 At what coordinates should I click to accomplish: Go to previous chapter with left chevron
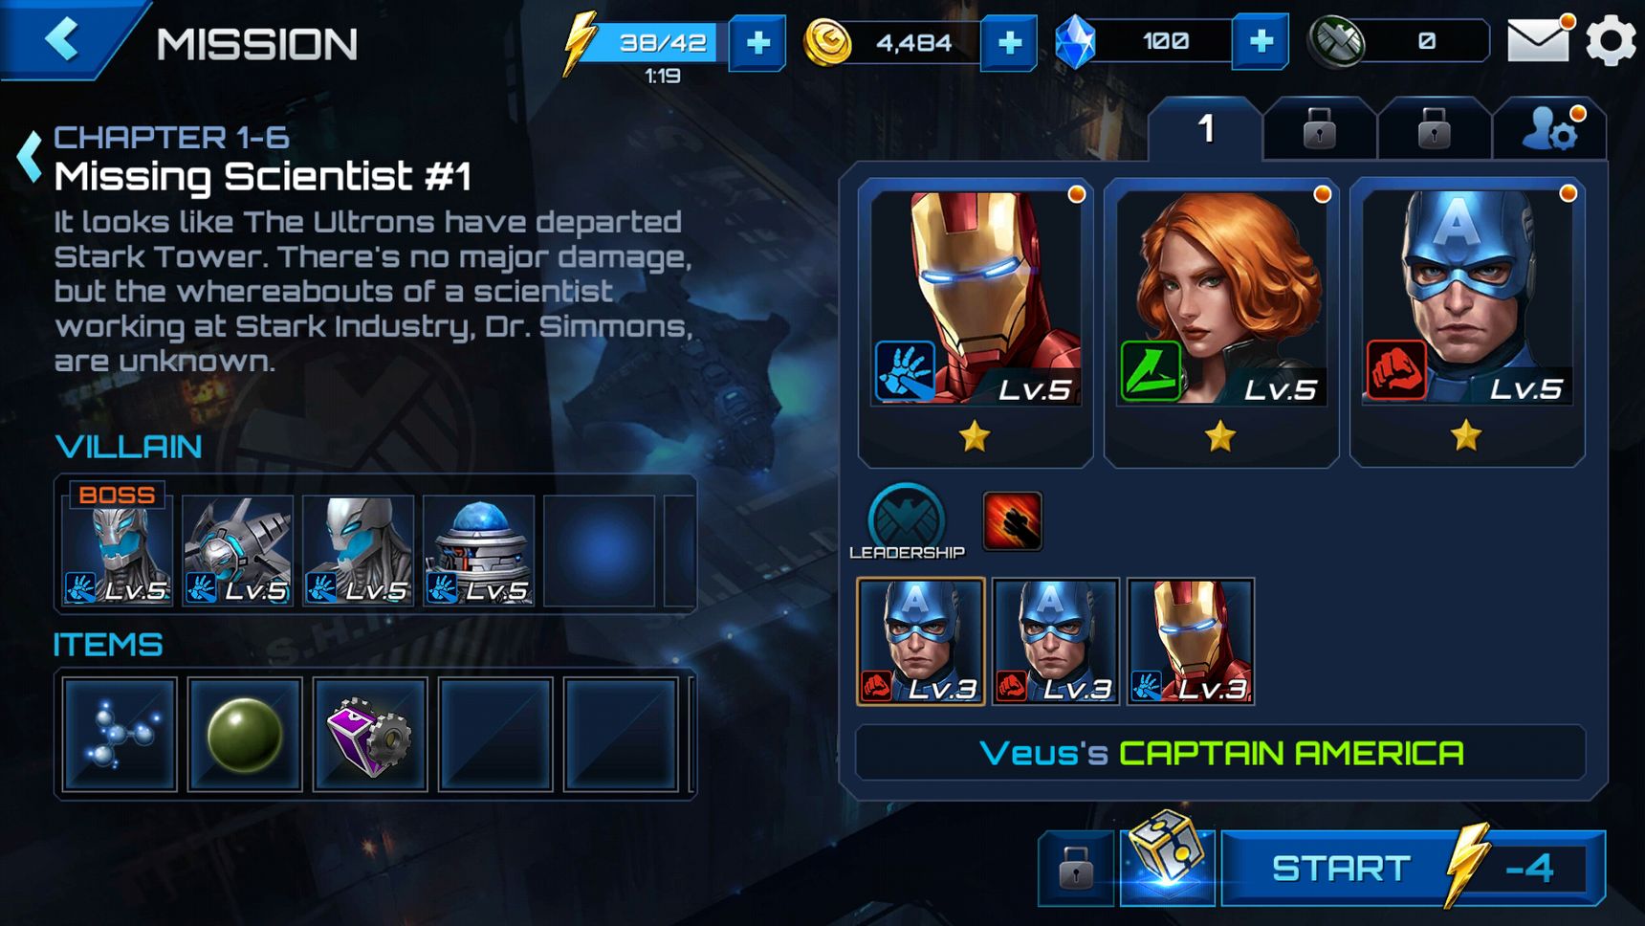[x=30, y=156]
